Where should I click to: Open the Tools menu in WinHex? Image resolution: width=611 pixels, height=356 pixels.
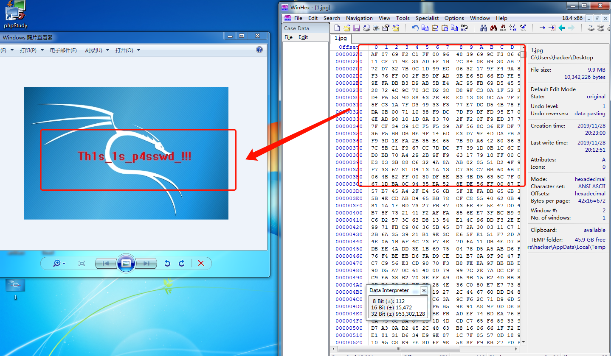click(x=403, y=18)
